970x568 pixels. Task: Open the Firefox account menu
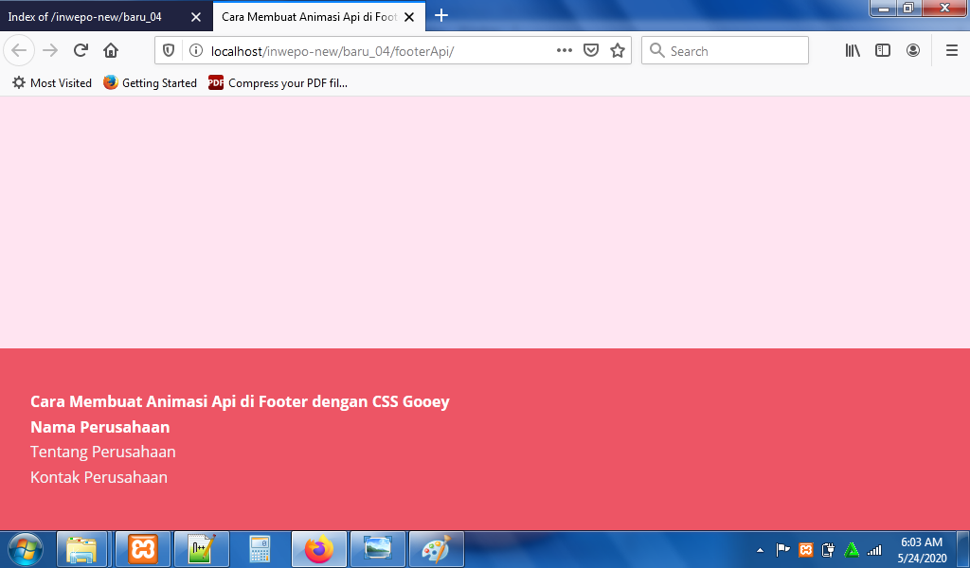pos(913,51)
